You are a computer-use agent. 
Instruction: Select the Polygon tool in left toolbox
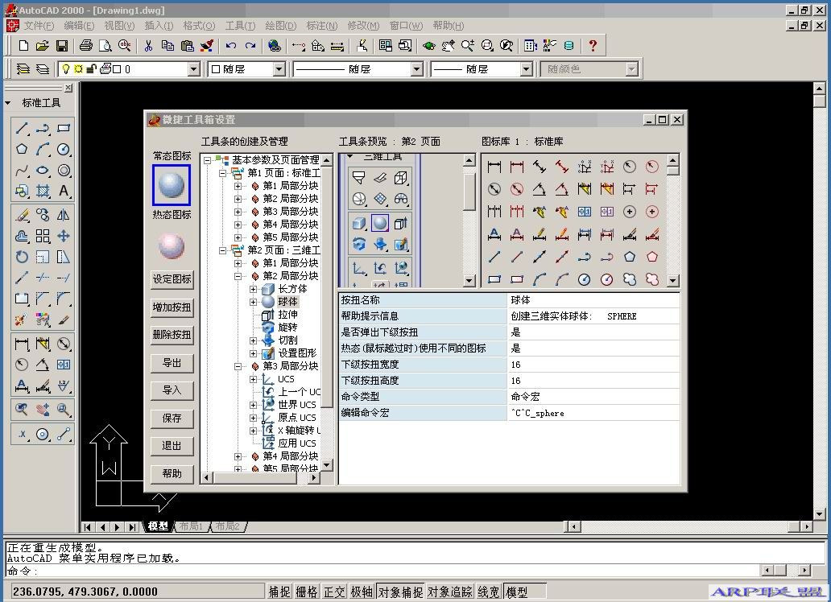tap(22, 149)
